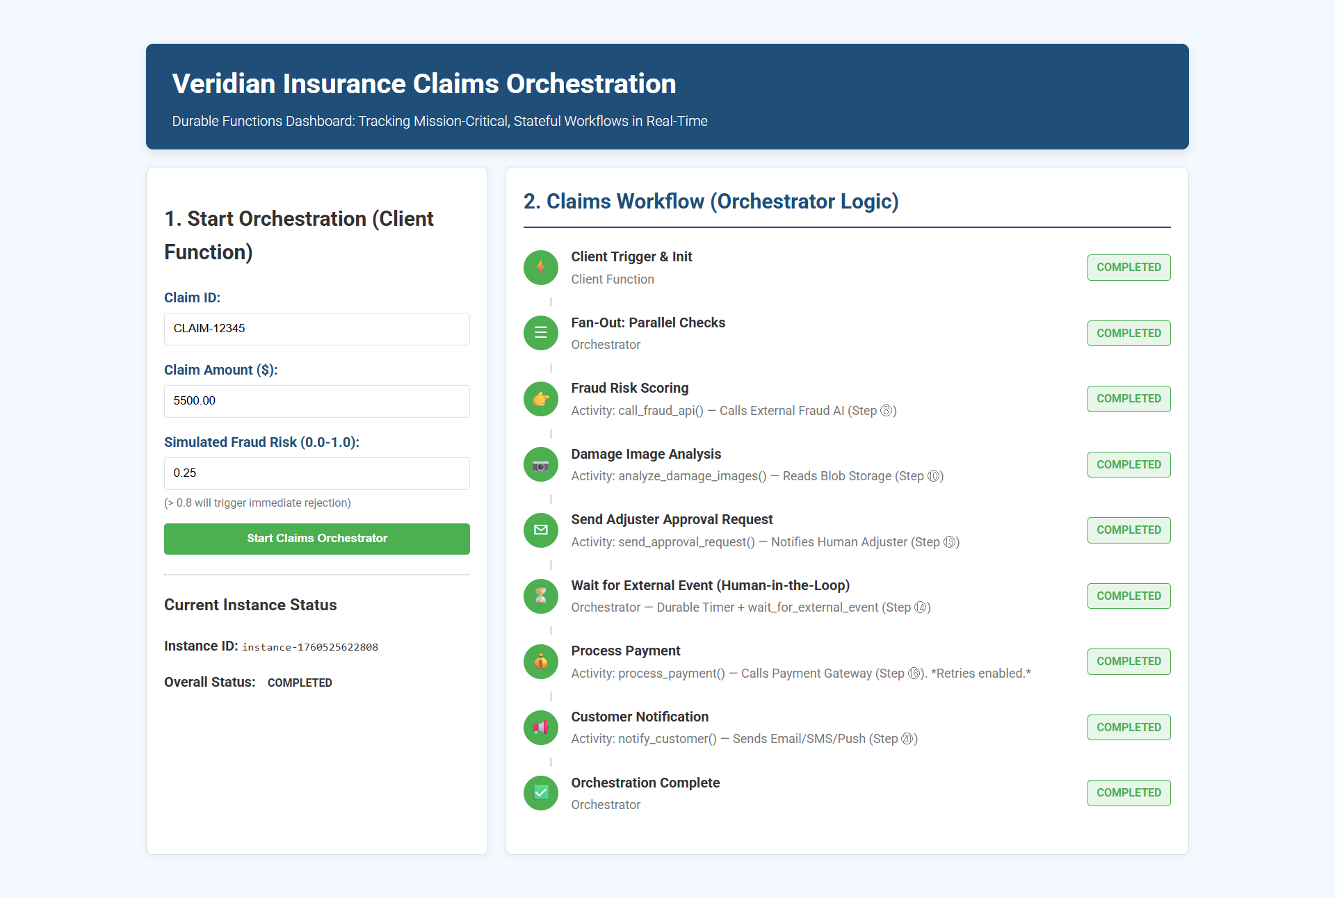This screenshot has height=898, width=1335.
Task: Click the Instance ID value text
Action: [310, 647]
